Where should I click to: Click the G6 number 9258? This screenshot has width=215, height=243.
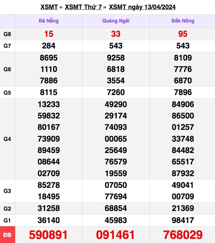pos(116,58)
